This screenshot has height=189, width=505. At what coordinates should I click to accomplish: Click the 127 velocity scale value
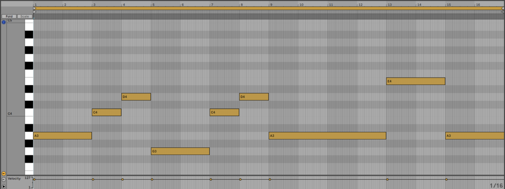coord(28,178)
